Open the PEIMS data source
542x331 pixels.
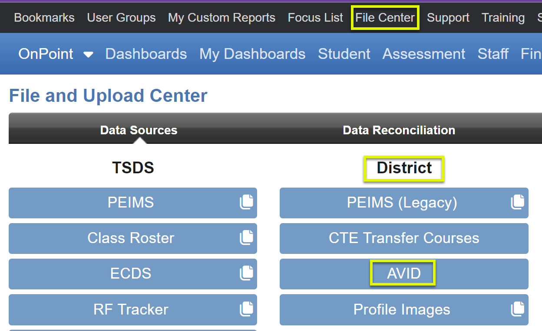point(130,202)
